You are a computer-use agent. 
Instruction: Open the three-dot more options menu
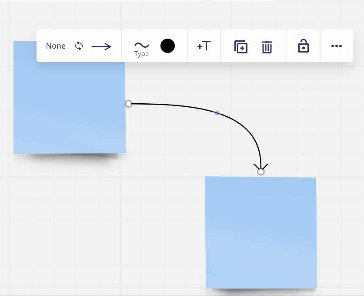pyautogui.click(x=336, y=46)
